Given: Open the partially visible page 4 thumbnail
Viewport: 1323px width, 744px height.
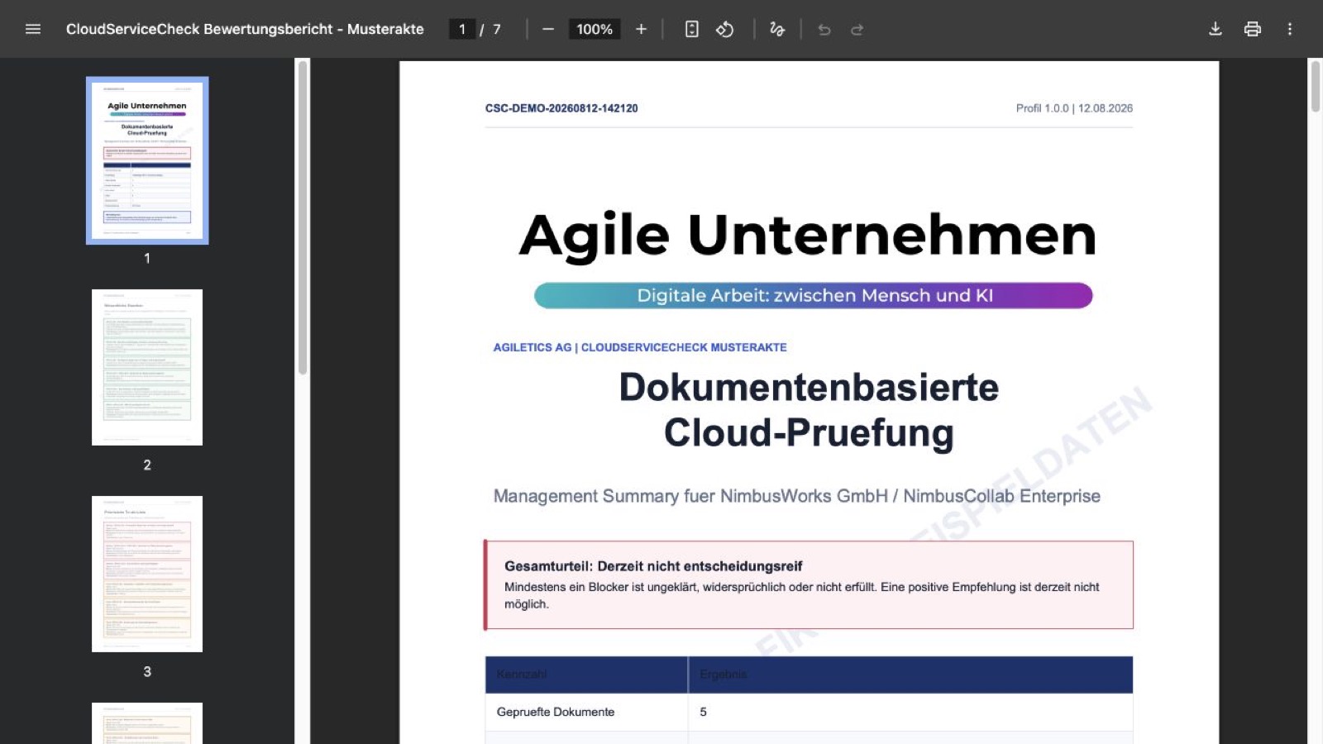Looking at the screenshot, I should coord(147,723).
